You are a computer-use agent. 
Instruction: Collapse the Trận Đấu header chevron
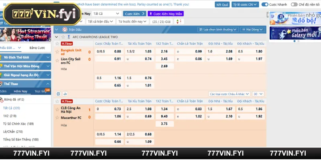(x=56, y=30)
